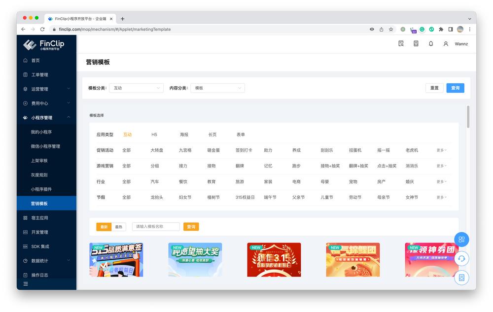The height and width of the screenshot is (312, 493).
Task: Open the user profile icon near Wannz
Action: coord(446,44)
